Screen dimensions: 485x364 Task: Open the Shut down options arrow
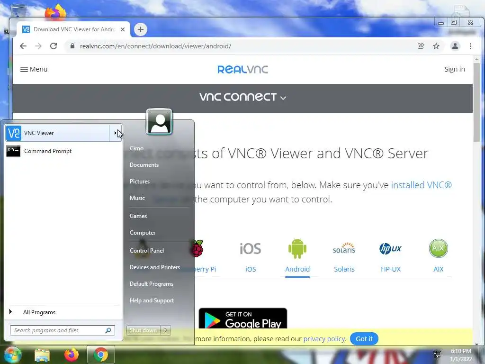[165, 330]
